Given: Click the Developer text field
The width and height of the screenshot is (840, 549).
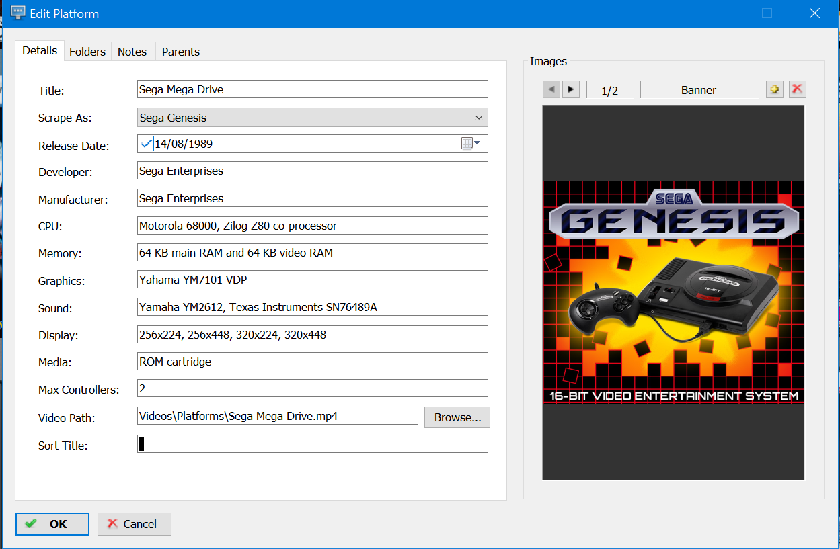Looking at the screenshot, I should click(x=313, y=171).
